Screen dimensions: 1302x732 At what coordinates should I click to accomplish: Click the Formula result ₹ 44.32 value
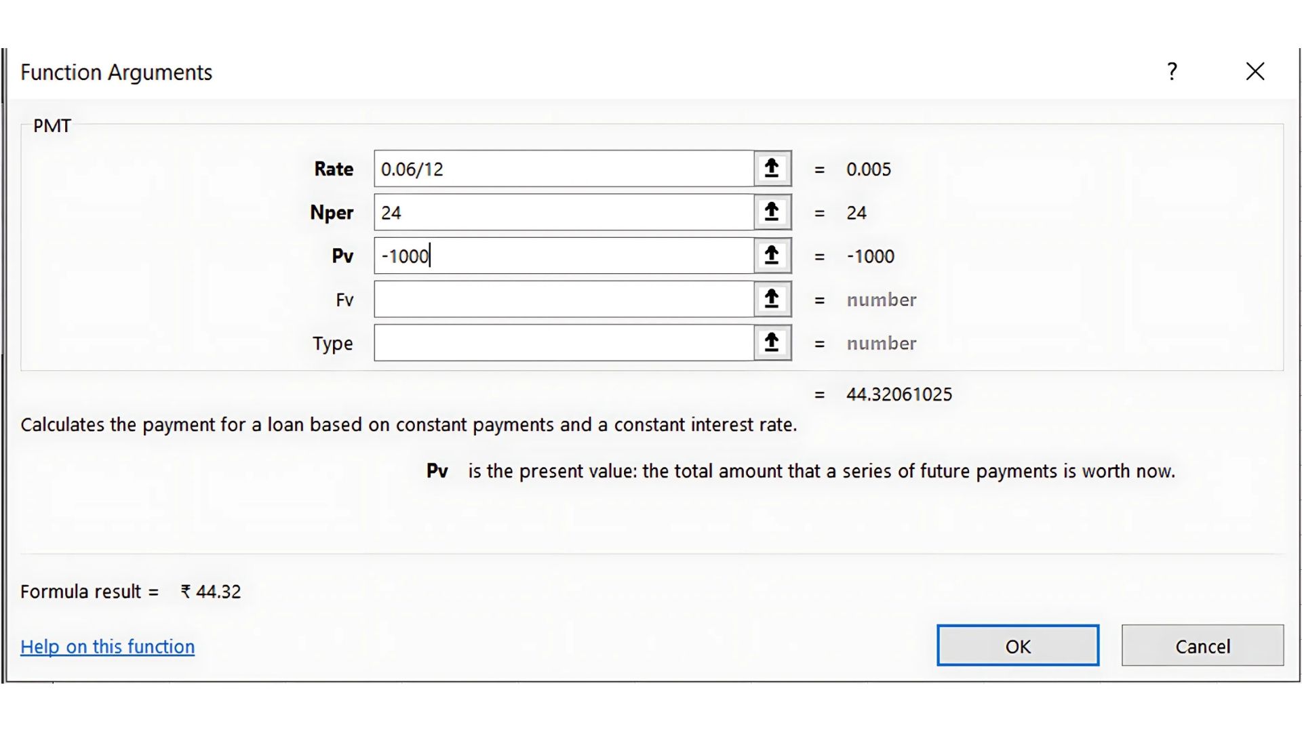click(210, 592)
